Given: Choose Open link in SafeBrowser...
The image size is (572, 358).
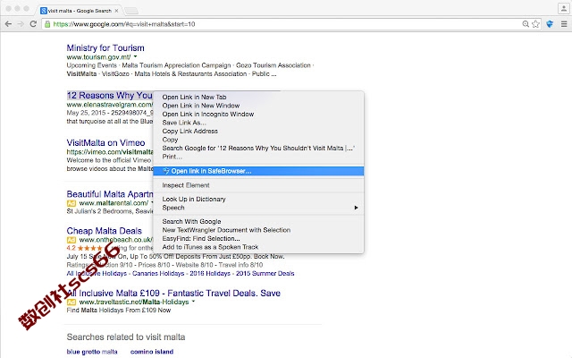Looking at the screenshot, I should click(x=258, y=171).
